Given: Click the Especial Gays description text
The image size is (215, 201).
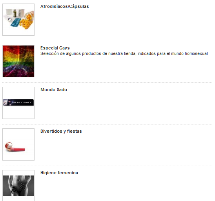Looking at the screenshot, I should click(x=124, y=53).
